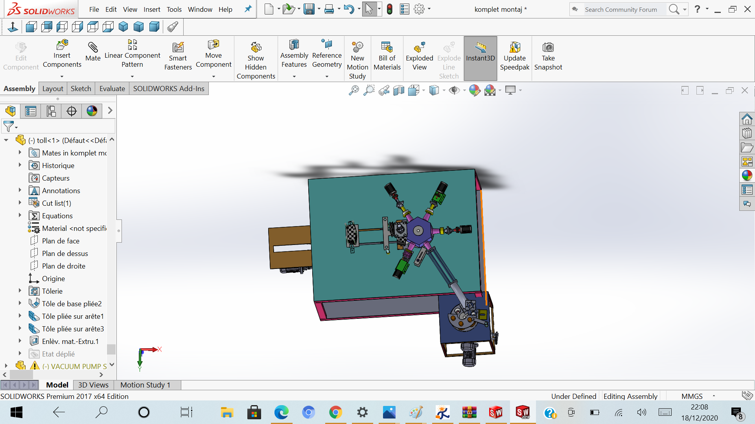The image size is (755, 424).
Task: Open ConfigurationManager tab
Action: coord(51,111)
